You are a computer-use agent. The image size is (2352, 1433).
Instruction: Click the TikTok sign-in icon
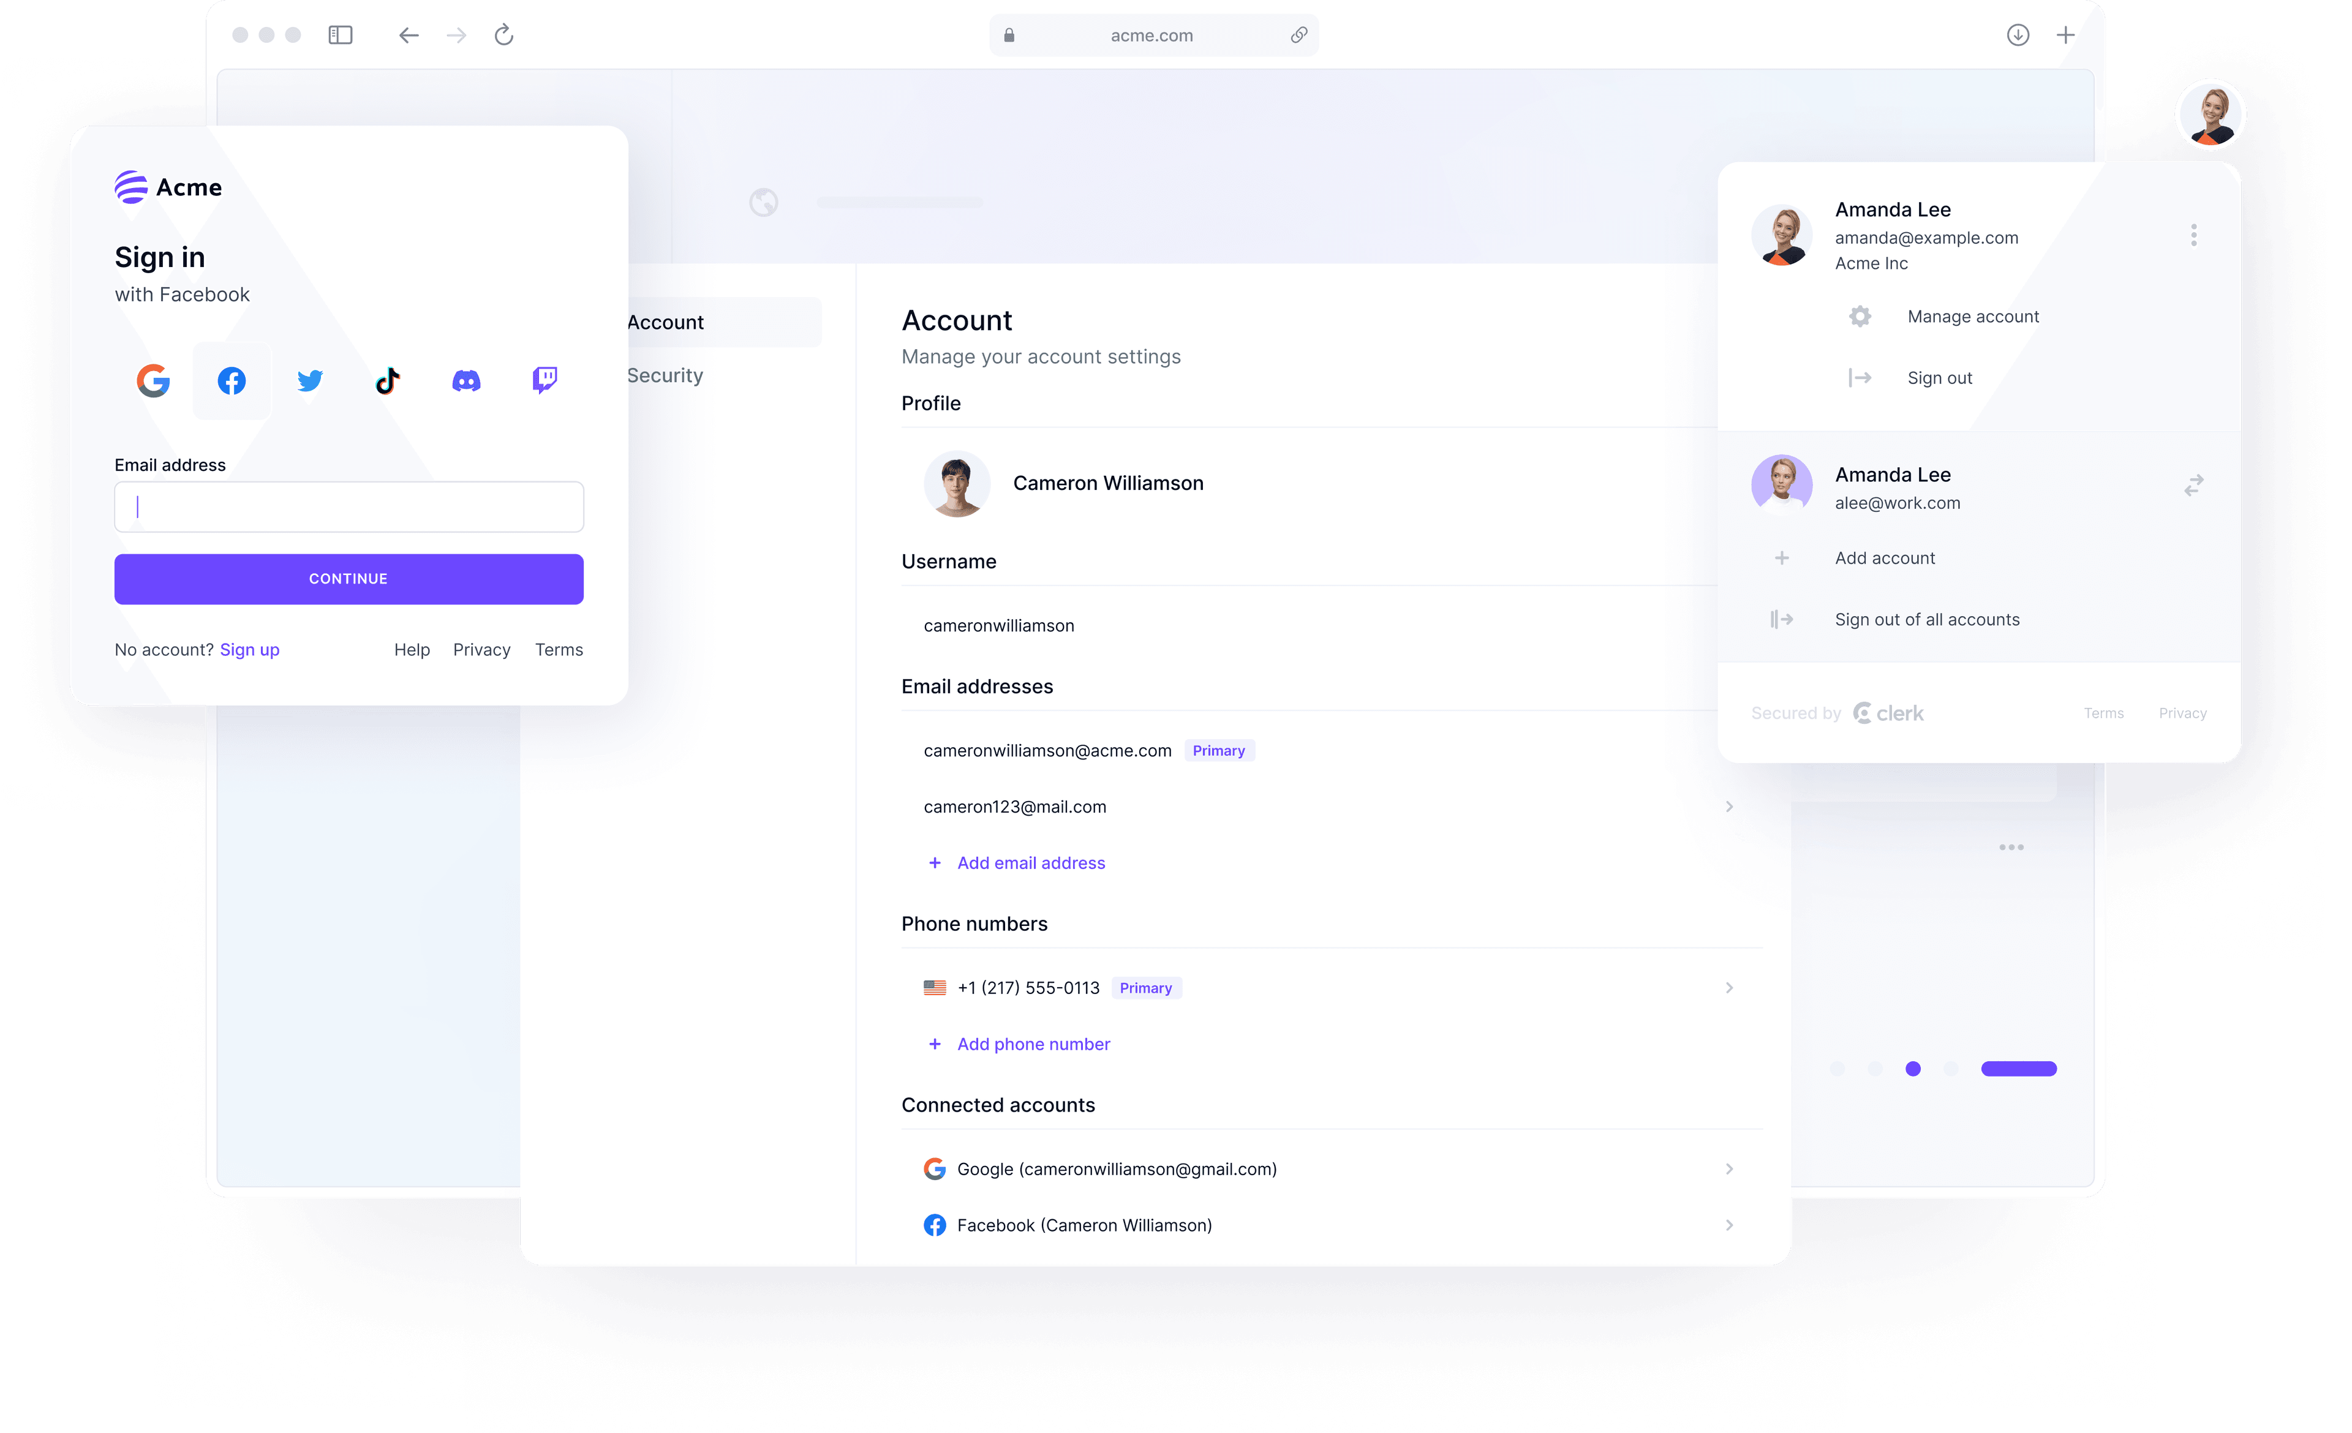tap(388, 378)
